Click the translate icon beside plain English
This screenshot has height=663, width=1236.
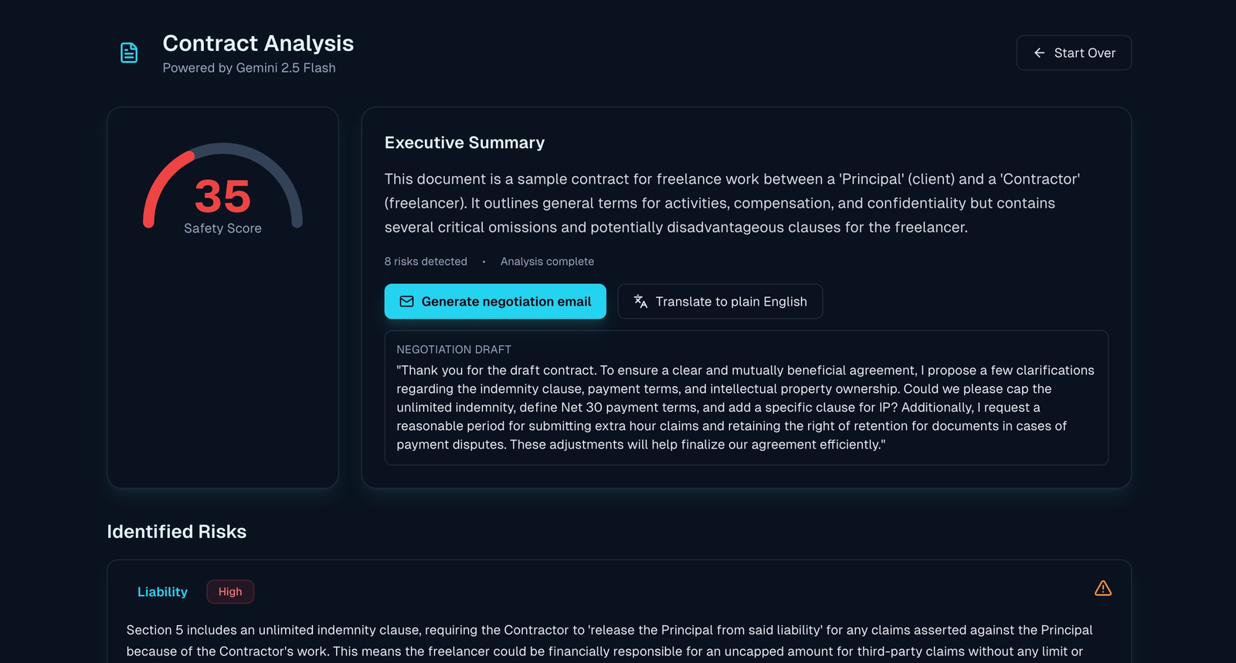(x=640, y=302)
